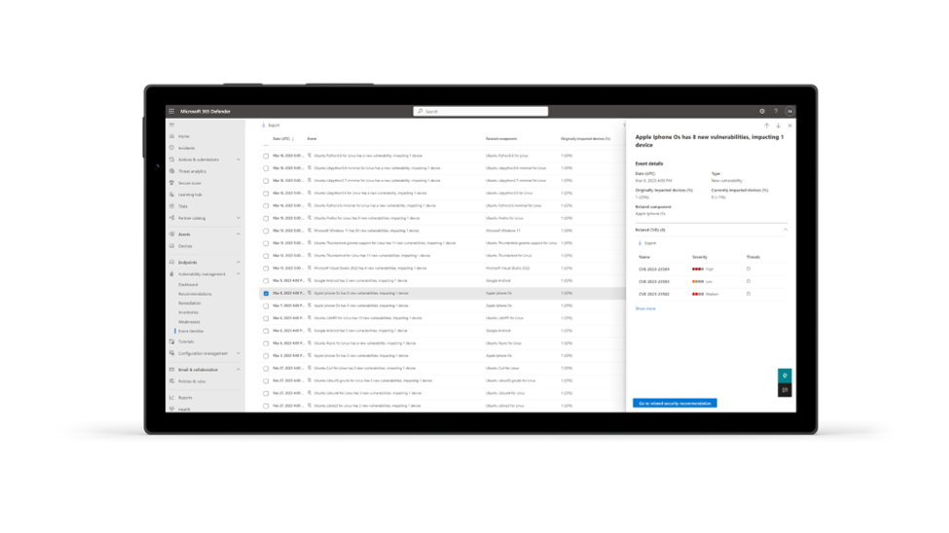Check the Ubuntu Libxml2 for Linux event row

click(266, 406)
